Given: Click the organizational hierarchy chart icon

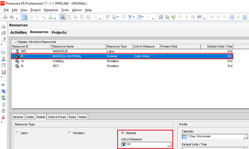Looking at the screenshot, I should click(50, 17).
